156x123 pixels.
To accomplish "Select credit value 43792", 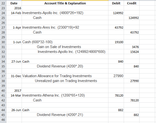I will pos(131,32).
